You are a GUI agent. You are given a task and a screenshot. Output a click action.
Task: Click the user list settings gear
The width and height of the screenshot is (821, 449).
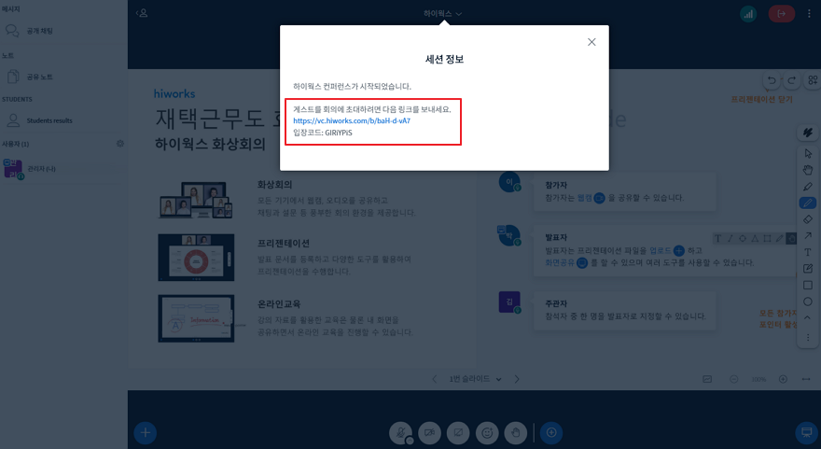click(x=119, y=144)
